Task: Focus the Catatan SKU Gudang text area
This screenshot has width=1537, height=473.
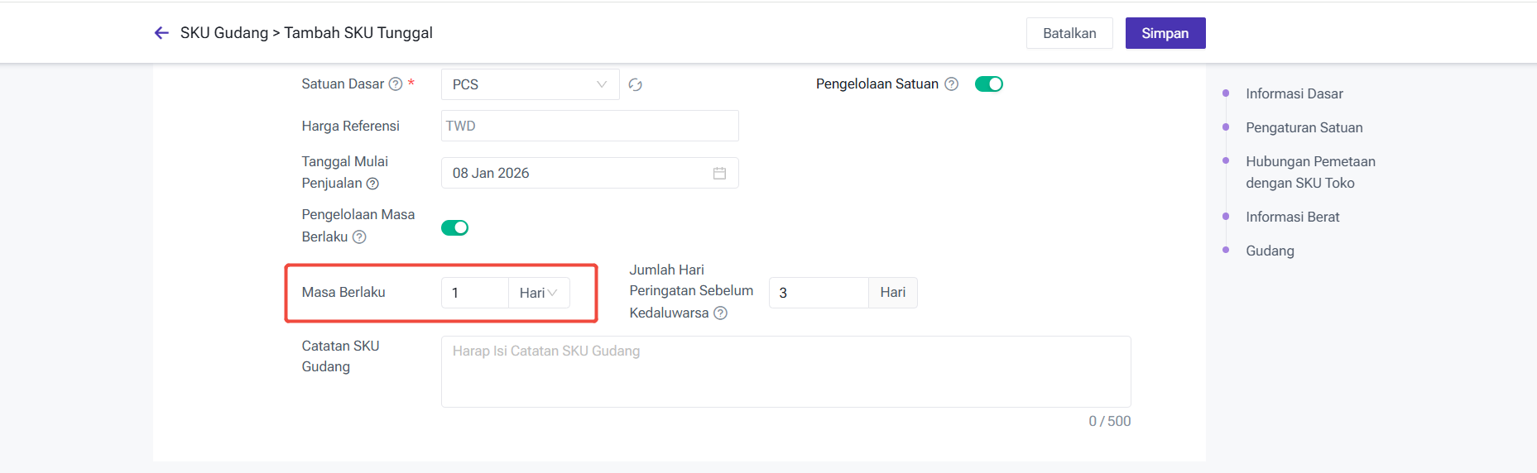Action: point(785,371)
